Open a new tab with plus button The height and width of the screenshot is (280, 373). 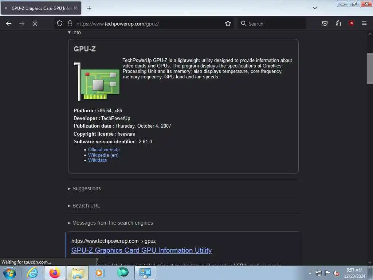(89, 8)
